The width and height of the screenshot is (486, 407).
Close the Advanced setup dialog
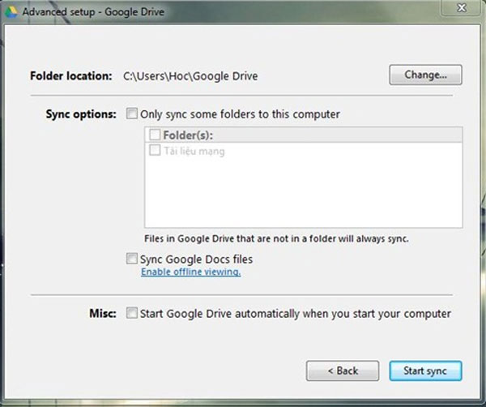click(461, 7)
